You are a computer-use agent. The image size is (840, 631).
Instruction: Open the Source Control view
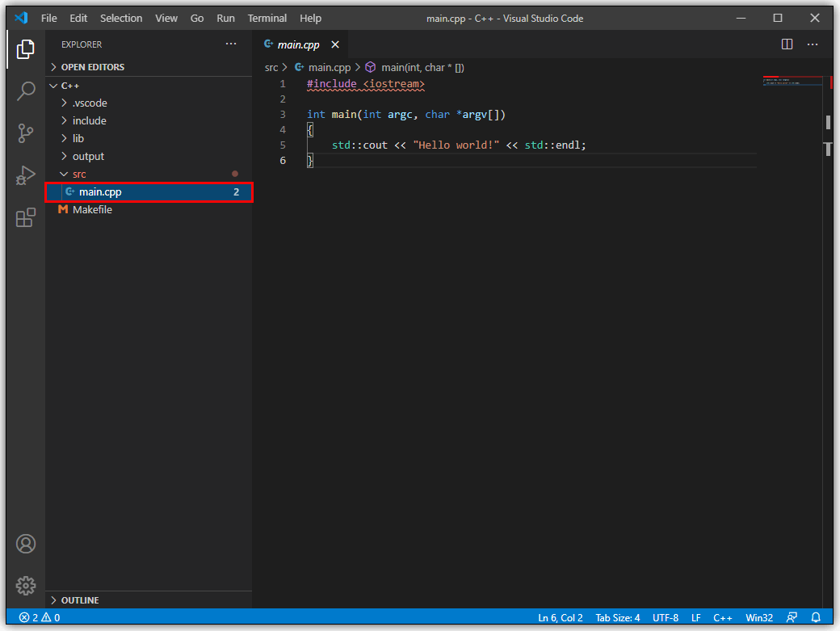25,133
